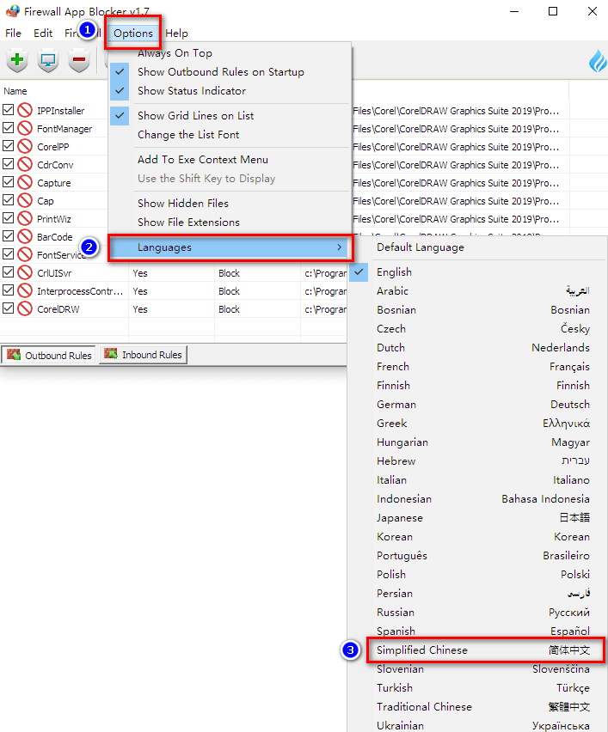
Task: Click the blocked icon beside InterprocessContr…
Action: pyautogui.click(x=25, y=291)
